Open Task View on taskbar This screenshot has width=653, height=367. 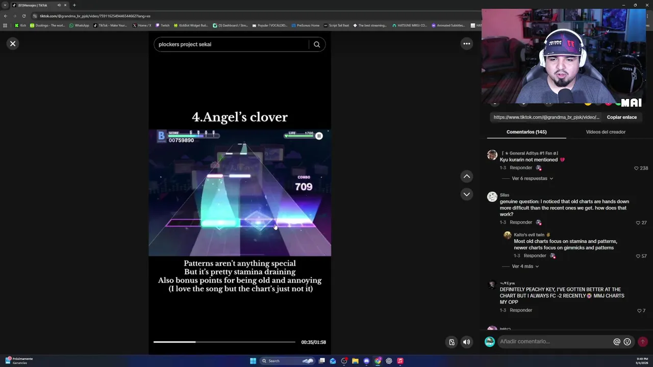322,361
